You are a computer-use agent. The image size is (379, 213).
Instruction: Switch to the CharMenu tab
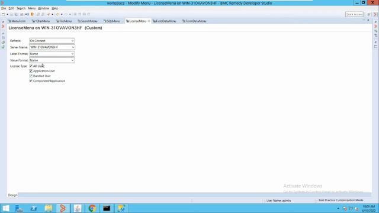pos(41,21)
